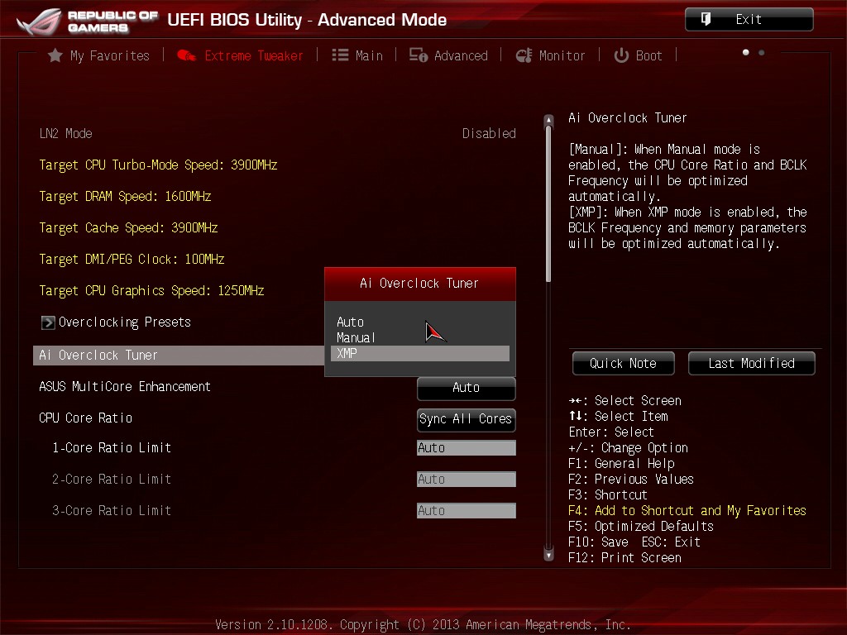This screenshot has width=847, height=635.
Task: Click the Advanced tab chip icon
Action: pos(419,55)
